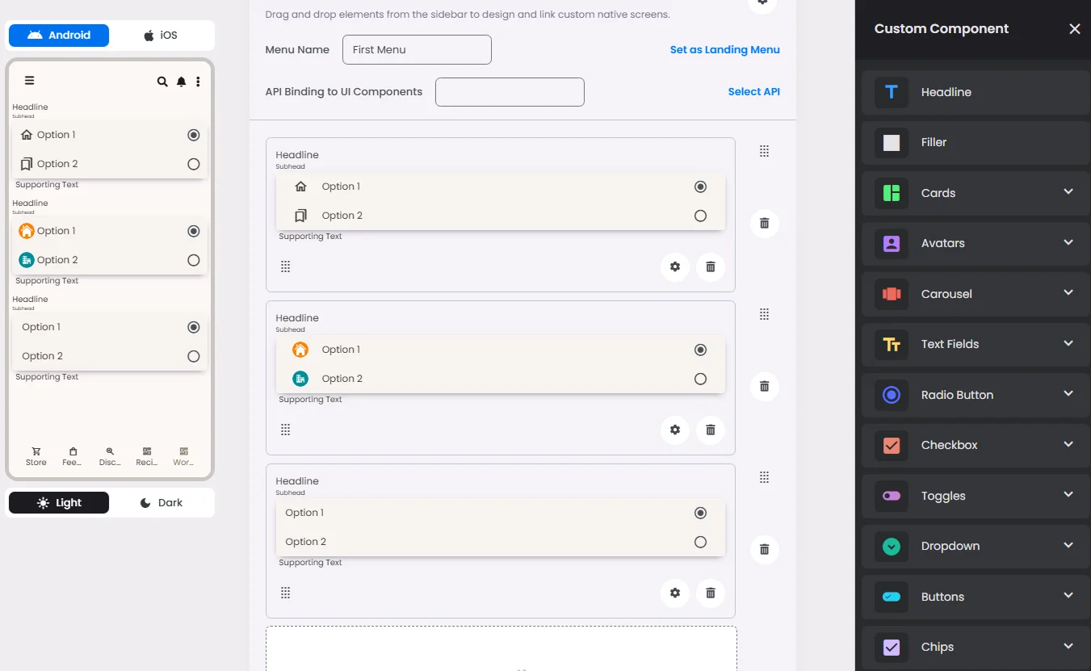Image resolution: width=1091 pixels, height=671 pixels.
Task: Open settings gear of first radio component
Action: coord(675,266)
